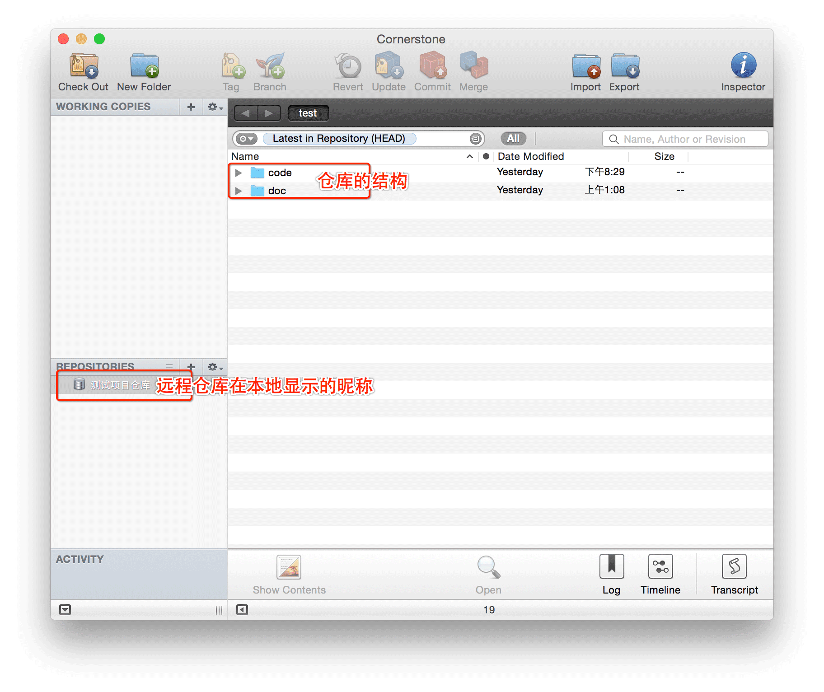Open the Transcript view
Image resolution: width=824 pixels, height=692 pixels.
pyautogui.click(x=734, y=566)
